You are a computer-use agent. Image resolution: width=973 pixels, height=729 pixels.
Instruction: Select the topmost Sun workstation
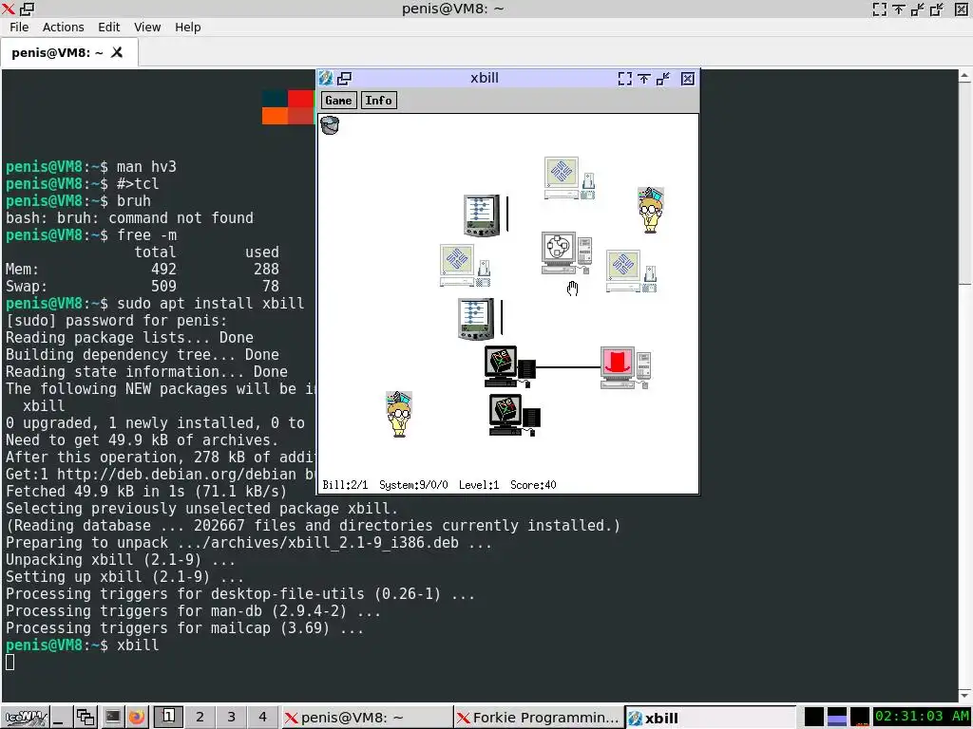[570, 178]
